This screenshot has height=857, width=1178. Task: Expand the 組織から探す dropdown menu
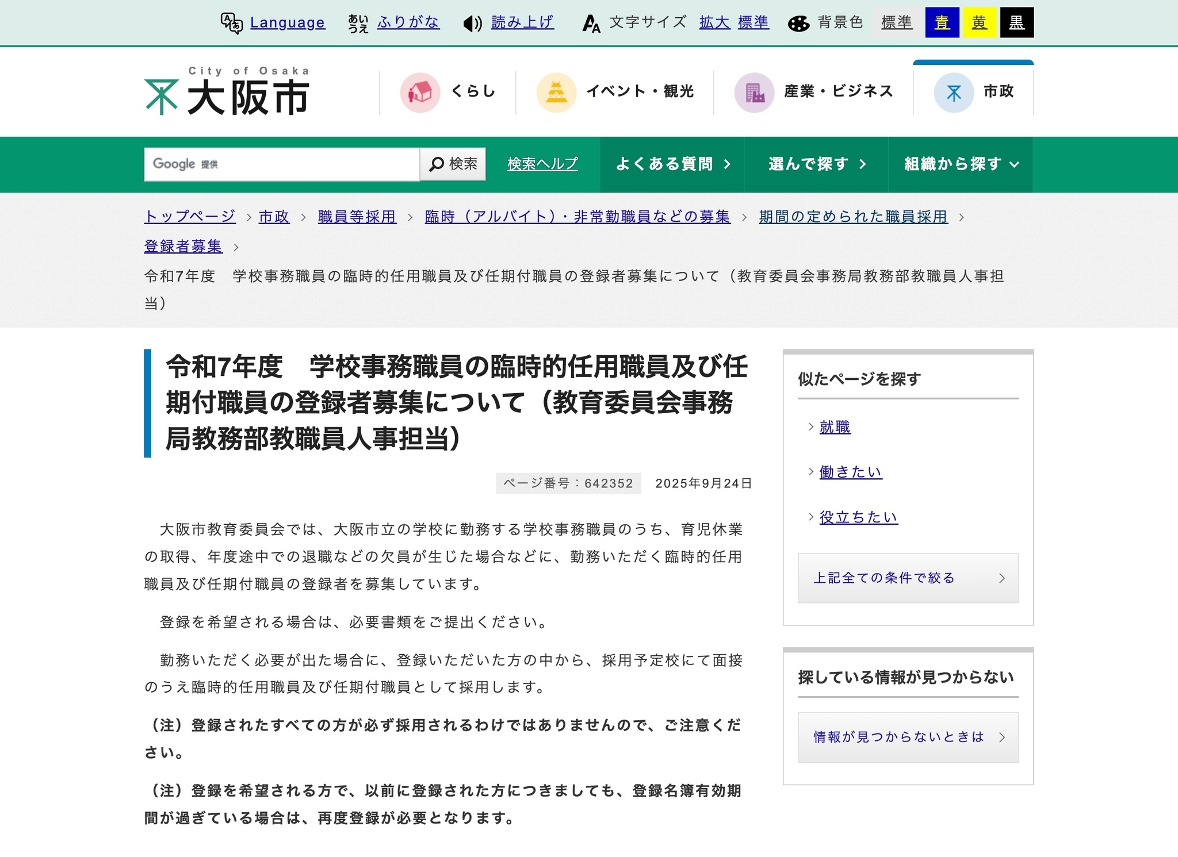pos(961,164)
